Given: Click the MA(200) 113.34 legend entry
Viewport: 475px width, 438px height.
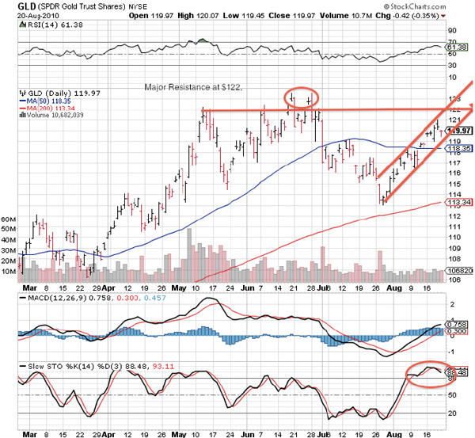Looking at the screenshot, I should coord(51,109).
